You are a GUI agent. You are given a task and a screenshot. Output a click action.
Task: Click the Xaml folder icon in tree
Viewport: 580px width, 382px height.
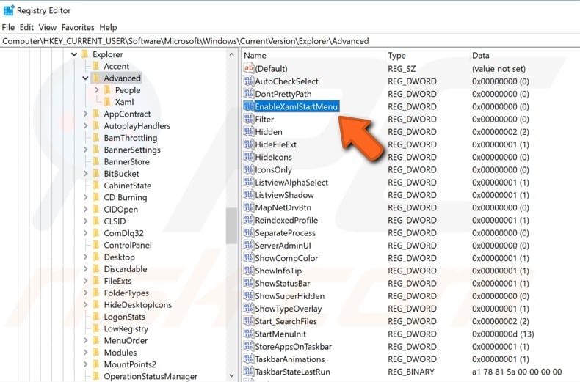click(108, 102)
